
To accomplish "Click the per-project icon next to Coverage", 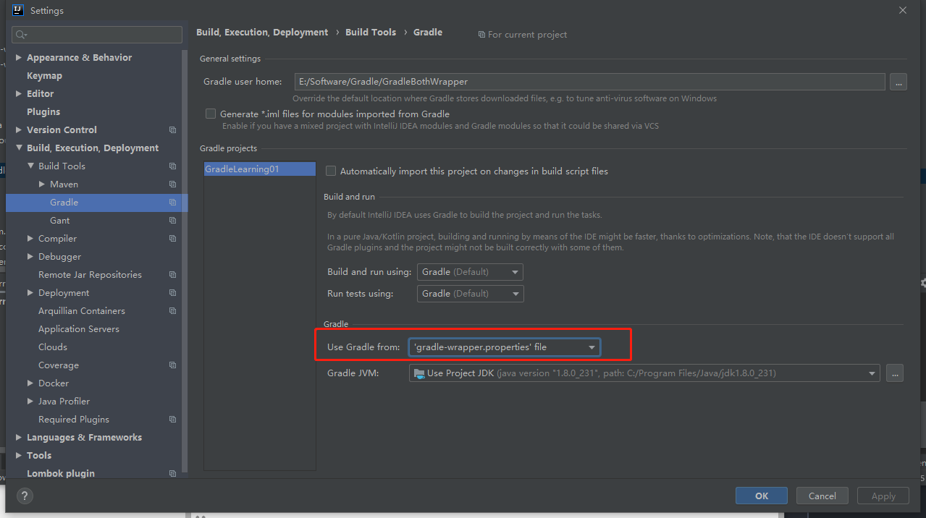I will pyautogui.click(x=172, y=365).
